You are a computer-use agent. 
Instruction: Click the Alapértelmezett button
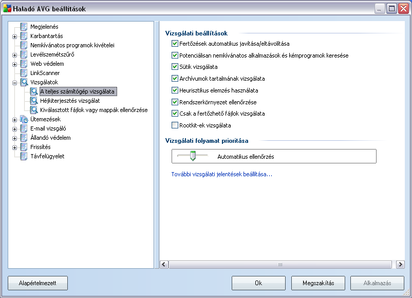pyautogui.click(x=38, y=283)
